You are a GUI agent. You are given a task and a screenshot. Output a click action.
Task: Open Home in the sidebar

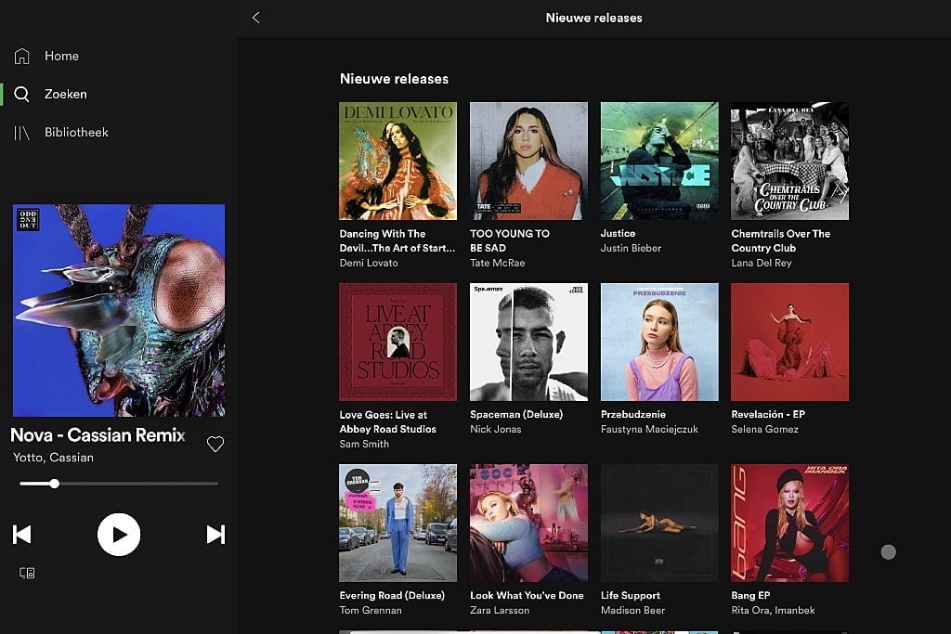[x=62, y=56]
